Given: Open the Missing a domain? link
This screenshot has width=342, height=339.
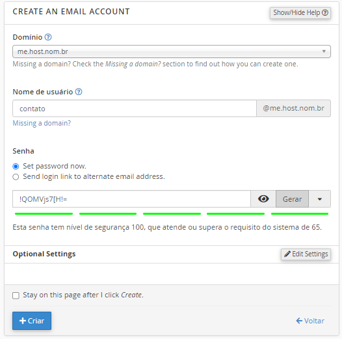Looking at the screenshot, I should 42,123.
